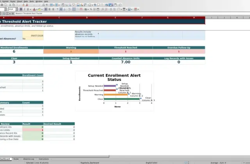Click the Insert Image icon
Viewport: 250px width, 164px height.
78,5
